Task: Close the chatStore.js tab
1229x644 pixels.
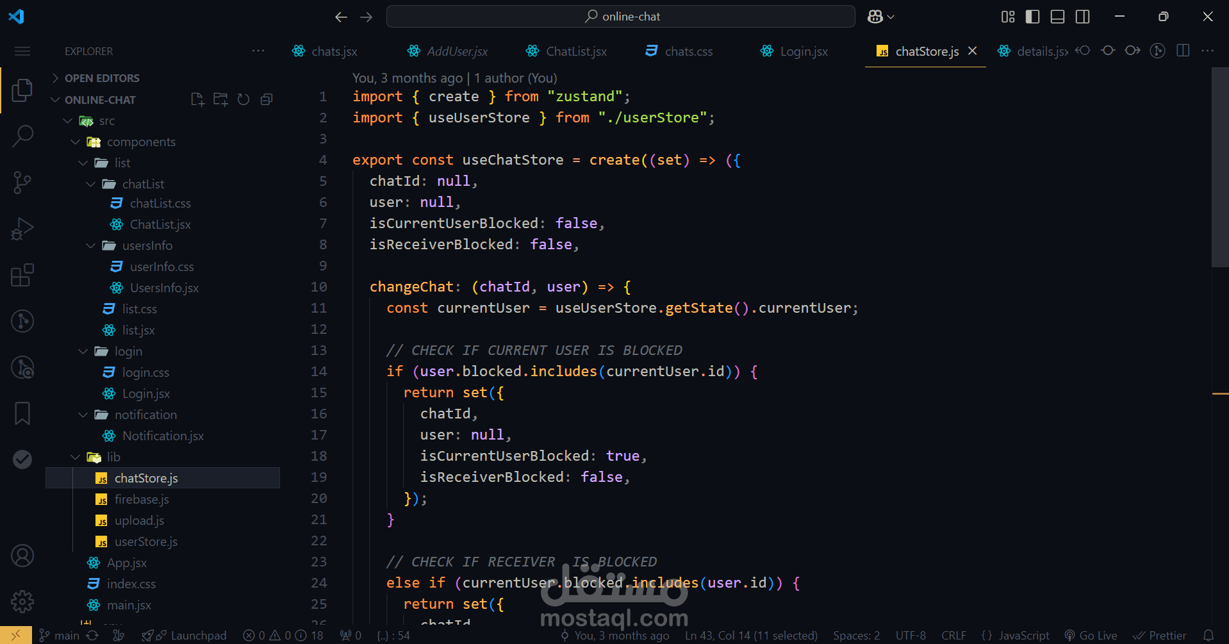Action: click(x=973, y=51)
